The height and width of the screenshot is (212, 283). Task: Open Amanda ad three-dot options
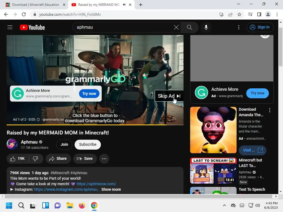(x=270, y=110)
